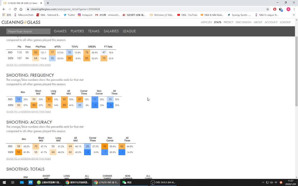Switch to OBS in the taskbar

pos(163,182)
